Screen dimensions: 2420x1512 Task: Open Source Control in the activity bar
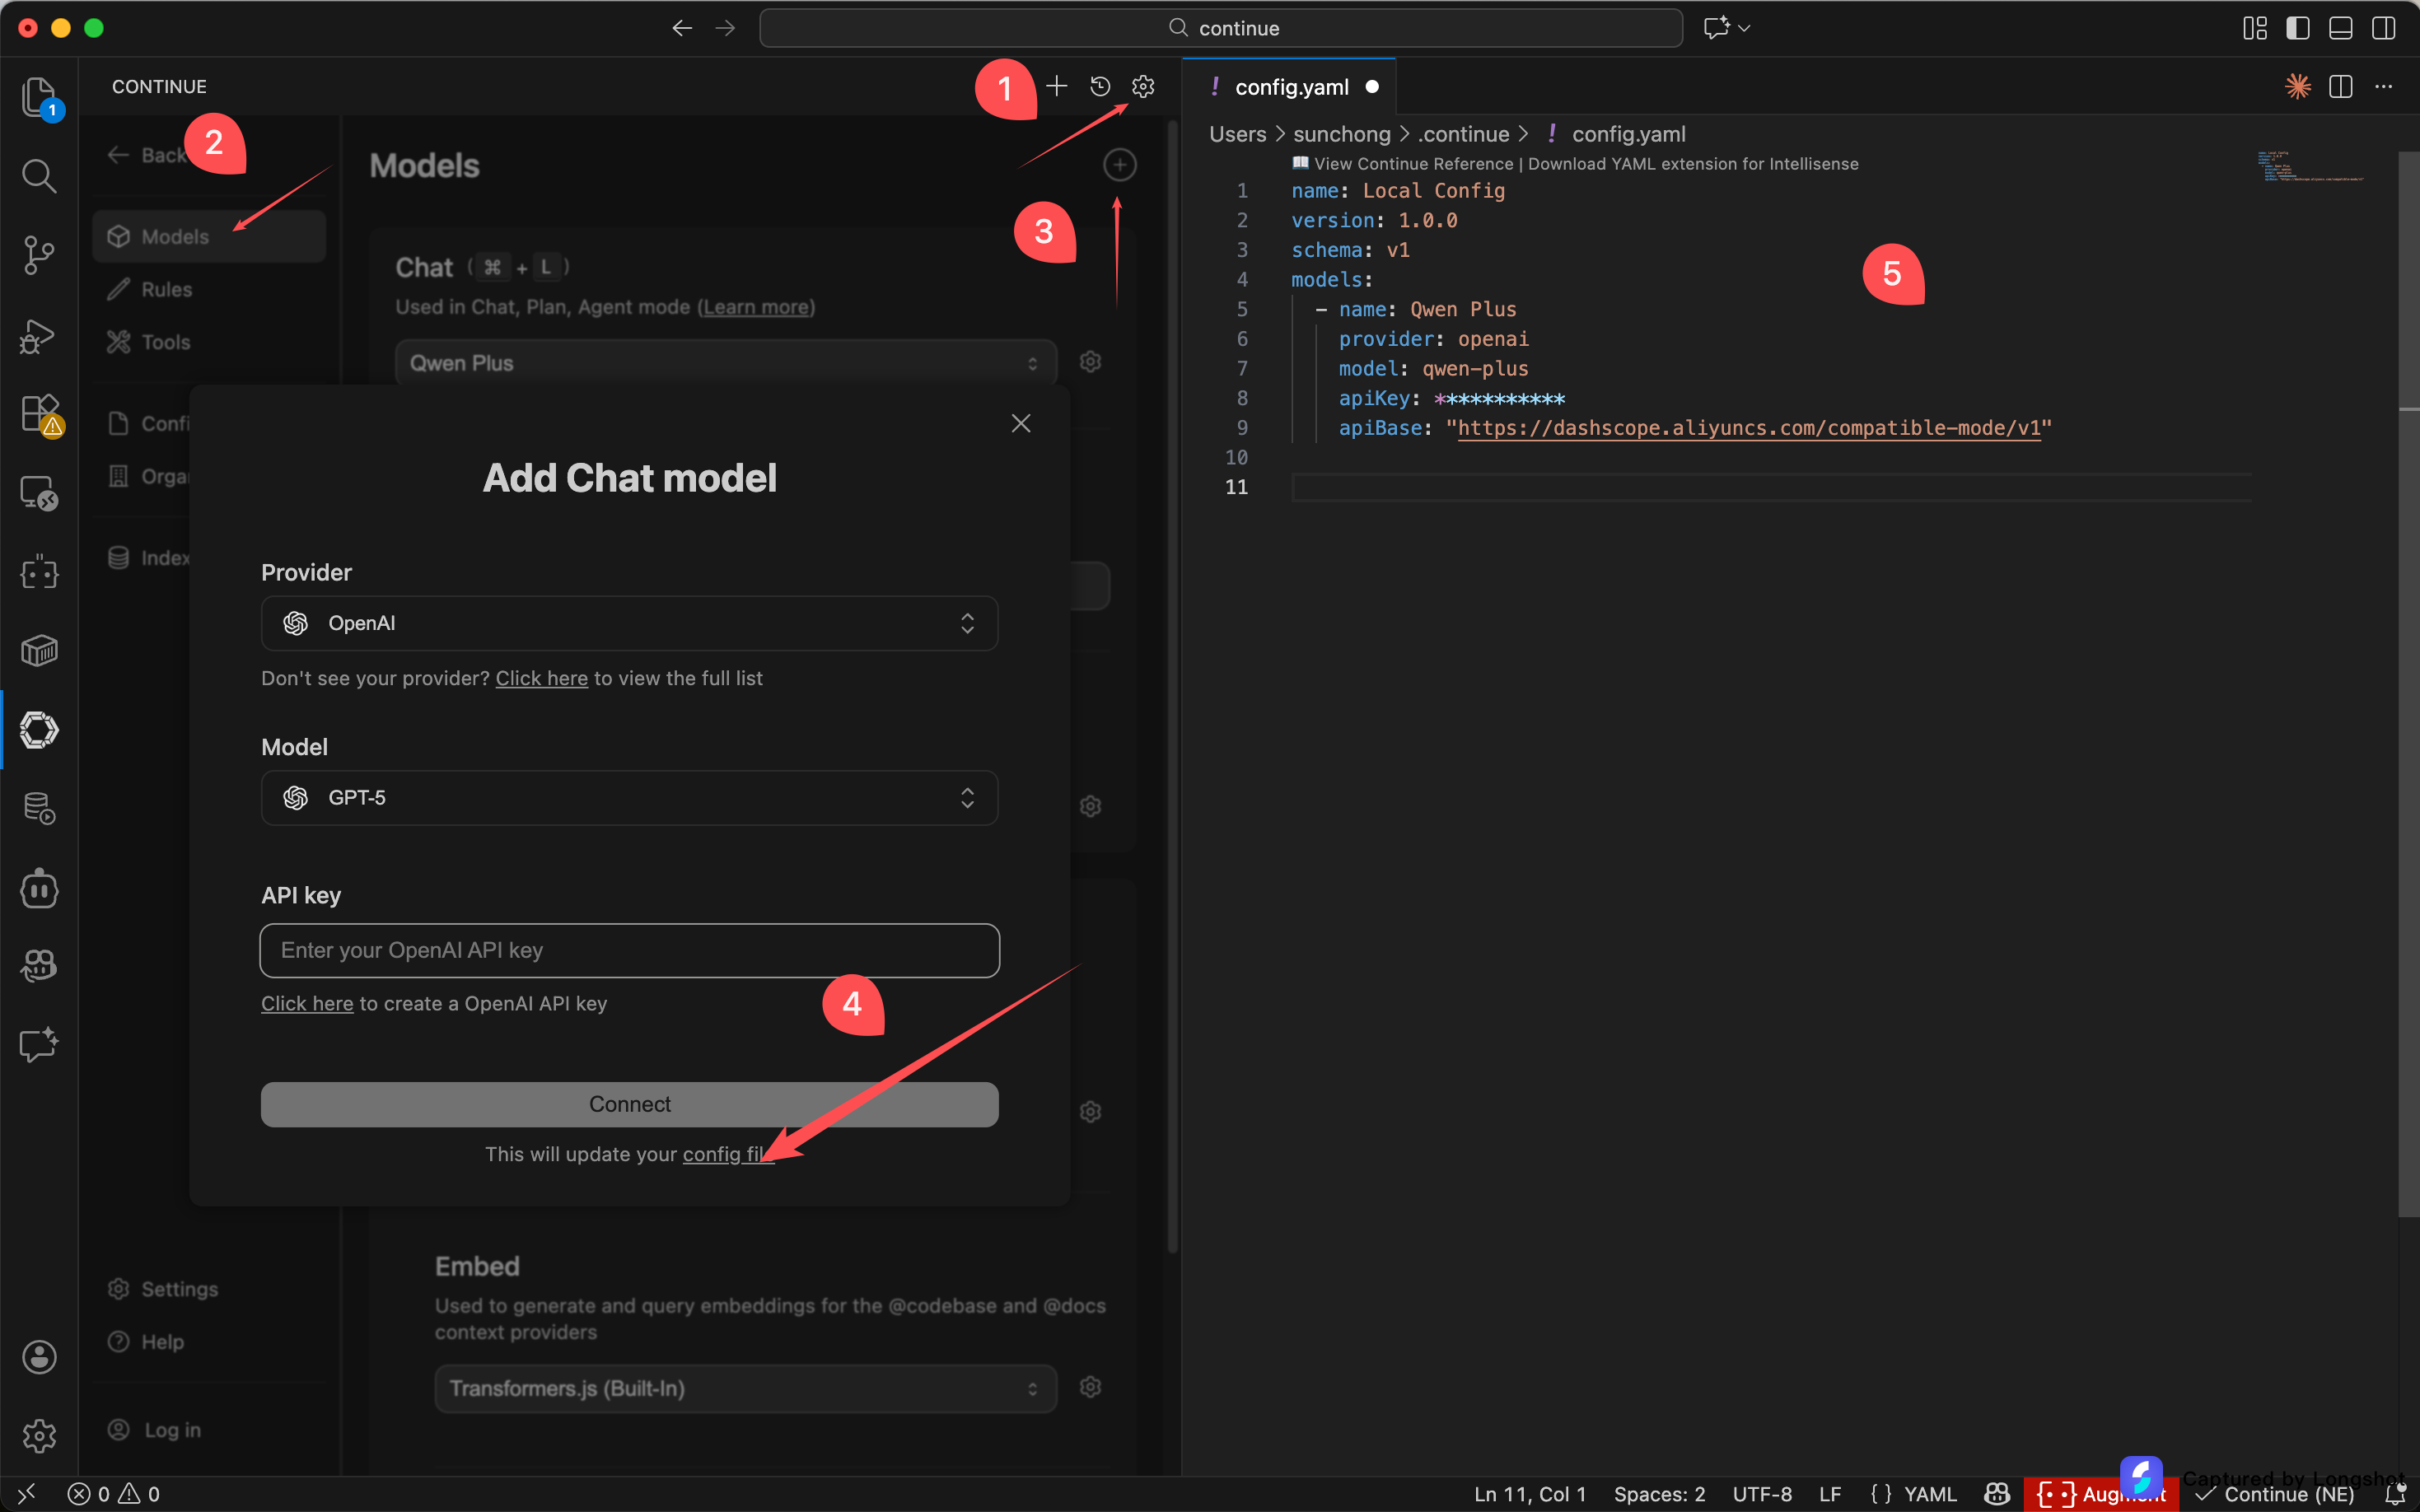(x=38, y=255)
